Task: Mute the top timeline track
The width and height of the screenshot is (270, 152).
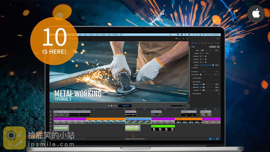Action: (x=51, y=115)
